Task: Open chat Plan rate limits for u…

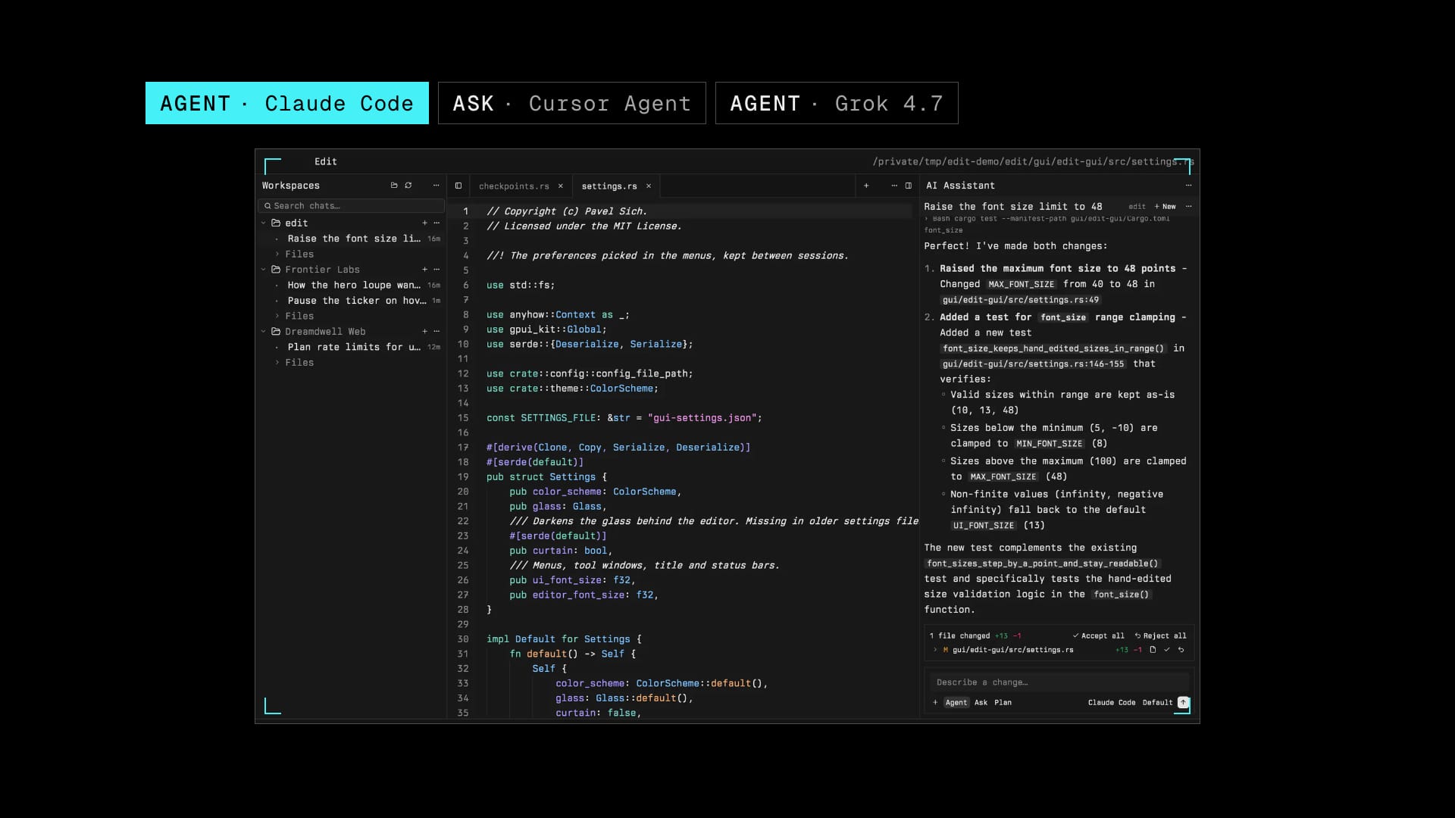Action: click(354, 347)
